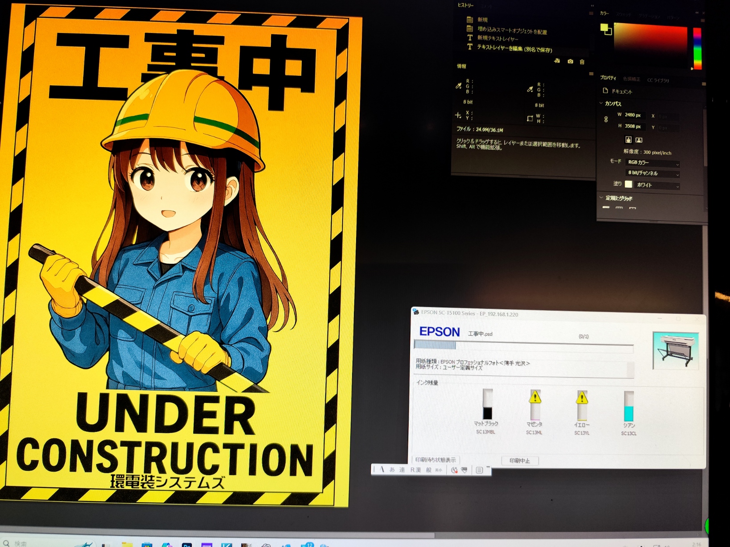Click the folder icon of the 新規 history state
Image resolution: width=730 pixels, height=547 pixels.
point(469,20)
